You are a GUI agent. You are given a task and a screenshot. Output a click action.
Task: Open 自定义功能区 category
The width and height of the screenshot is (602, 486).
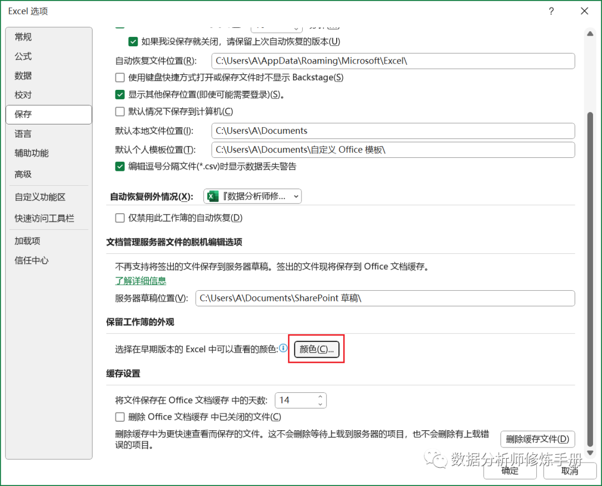tap(48, 197)
